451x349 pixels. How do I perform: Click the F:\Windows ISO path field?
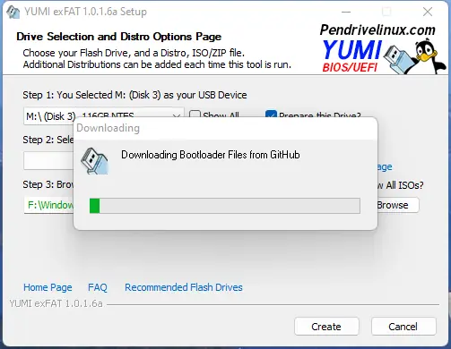(x=48, y=205)
